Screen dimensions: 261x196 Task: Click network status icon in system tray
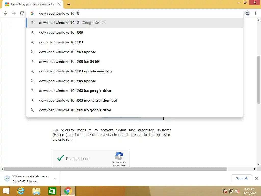tap(231, 191)
